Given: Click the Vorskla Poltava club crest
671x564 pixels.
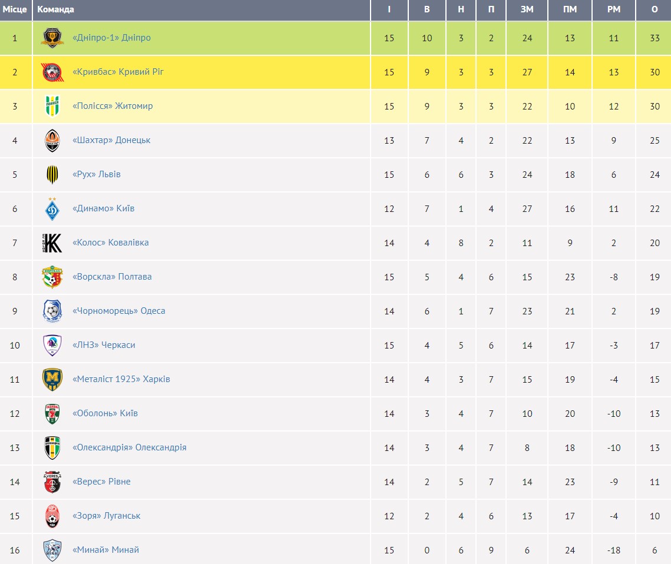Looking at the screenshot, I should click(52, 277).
